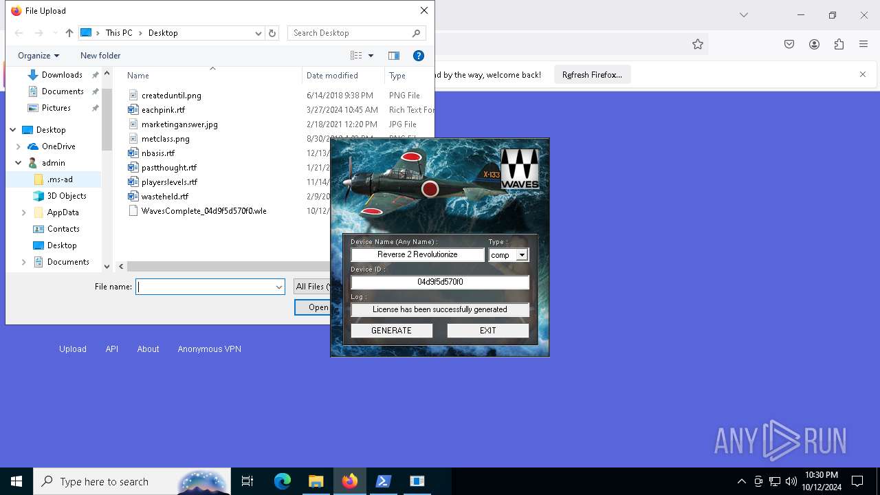Click the GENERATE button

(x=391, y=331)
